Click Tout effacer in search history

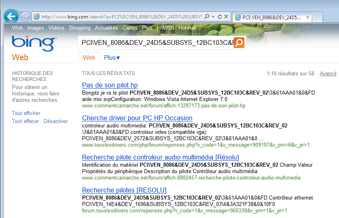(x=25, y=121)
